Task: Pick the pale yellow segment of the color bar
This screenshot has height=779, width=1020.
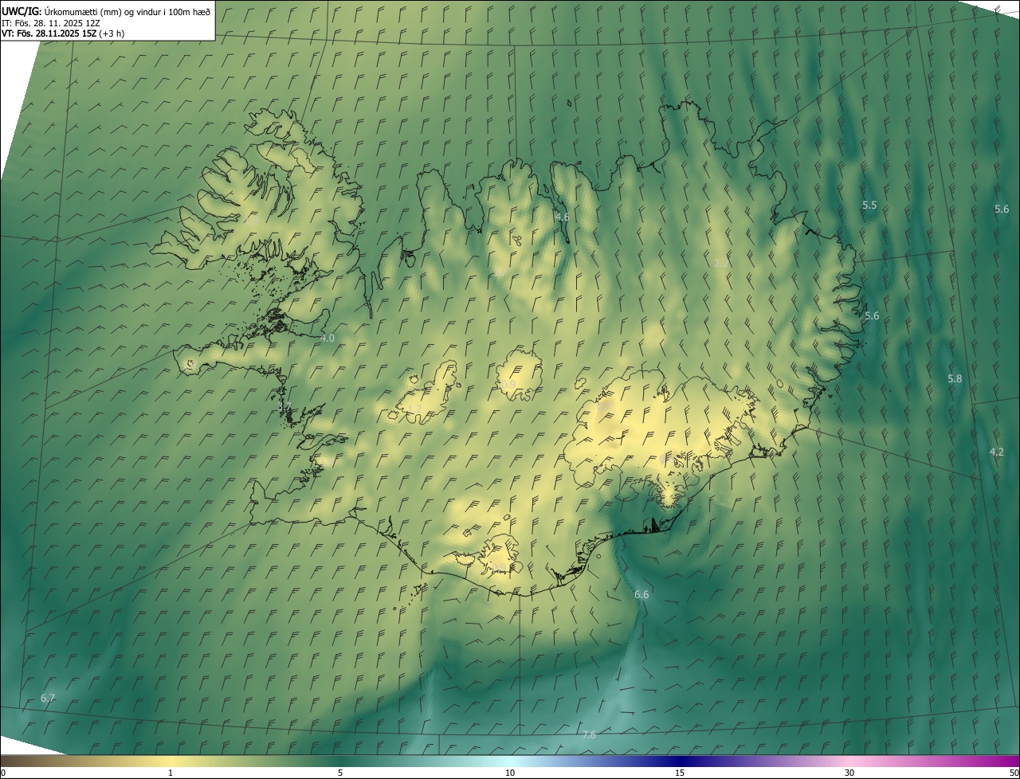Action: [171, 761]
